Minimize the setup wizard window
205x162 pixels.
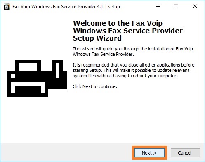click(x=158, y=6)
